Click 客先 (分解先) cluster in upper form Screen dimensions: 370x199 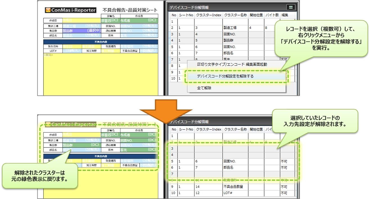pos(139,35)
